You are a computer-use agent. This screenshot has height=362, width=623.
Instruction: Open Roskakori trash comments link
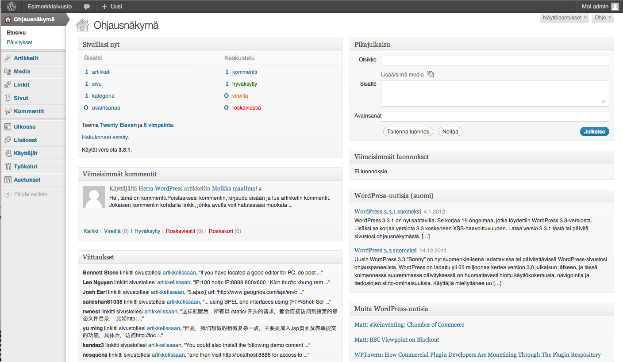(x=221, y=231)
